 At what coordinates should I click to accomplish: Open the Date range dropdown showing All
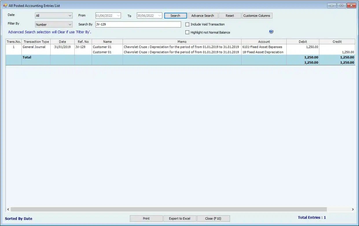(54, 16)
